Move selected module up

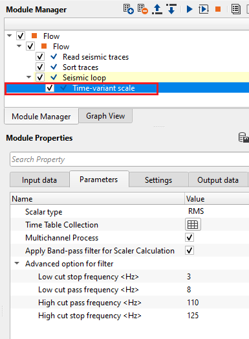pyautogui.click(x=157, y=9)
